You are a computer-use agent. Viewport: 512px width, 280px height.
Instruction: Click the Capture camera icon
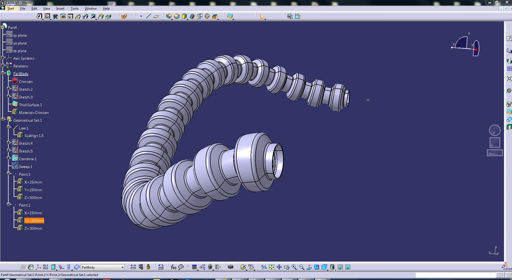click(230, 267)
